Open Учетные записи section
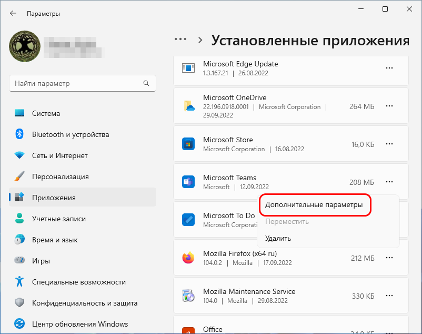Viewport: 422px width, 334px height. 83,219
